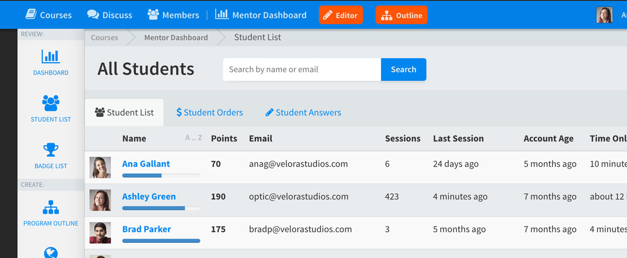Sort names using the A..Z toggle
Viewport: 627px width, 258px height.
[x=193, y=138]
